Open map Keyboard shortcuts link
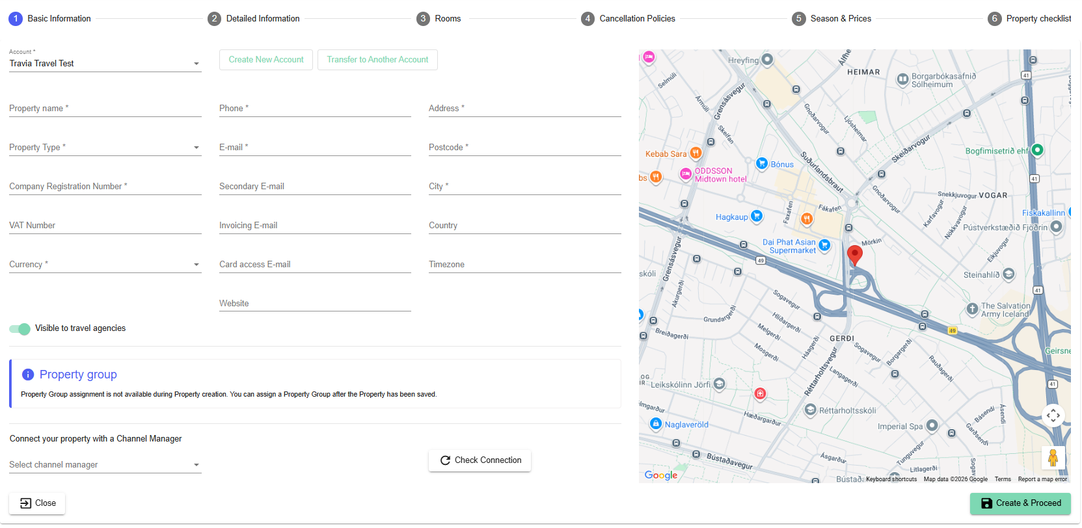Viewport: 1082px width, 528px height. pos(891,479)
